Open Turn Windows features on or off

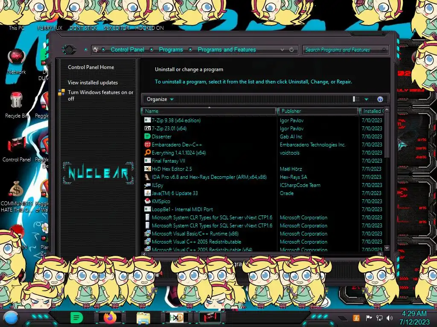pos(100,95)
